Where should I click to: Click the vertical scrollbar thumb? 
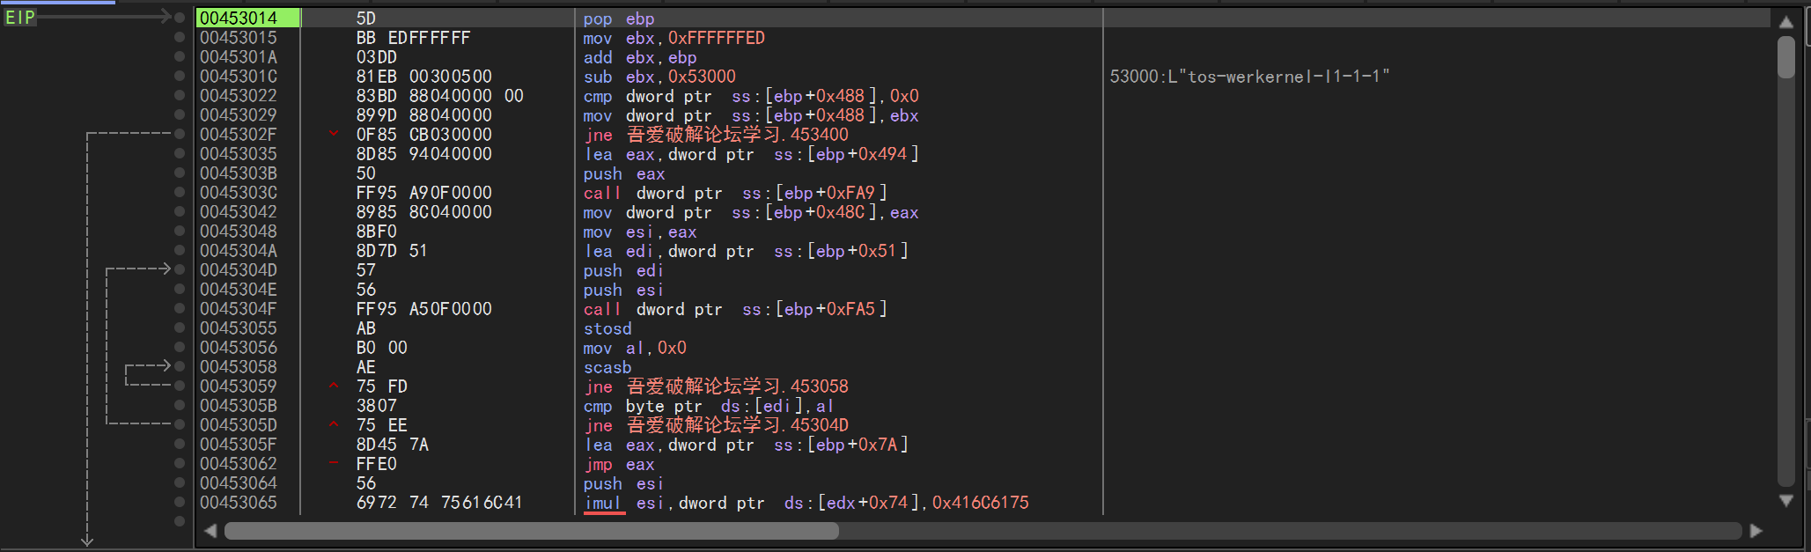point(1785,57)
